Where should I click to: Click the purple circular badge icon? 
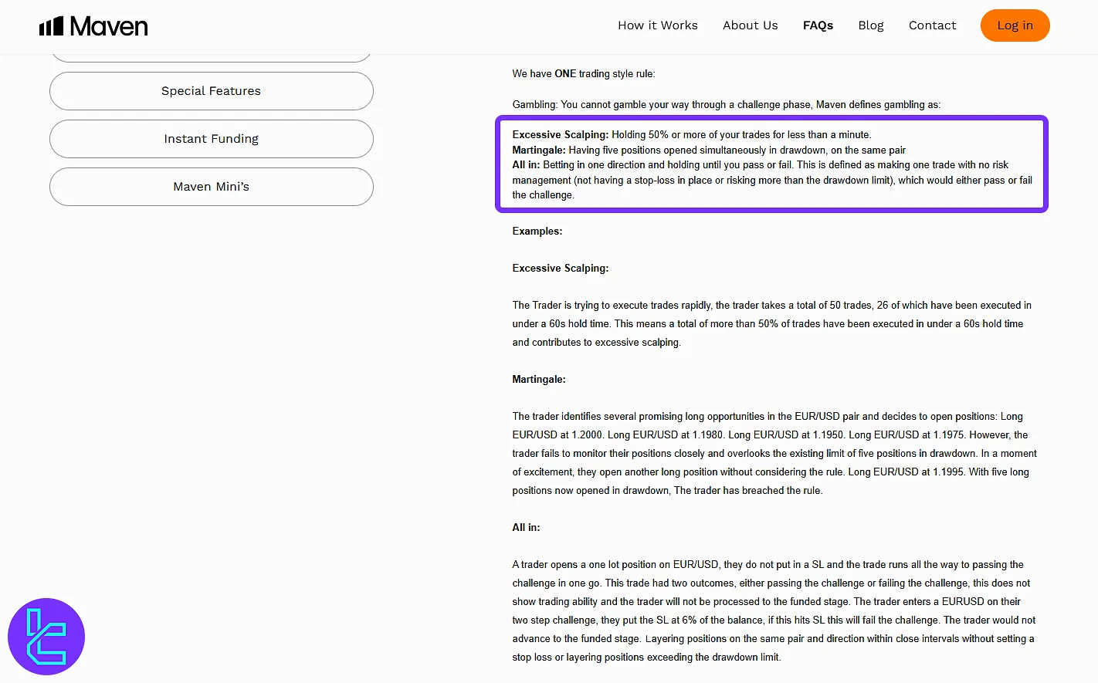pyautogui.click(x=46, y=637)
